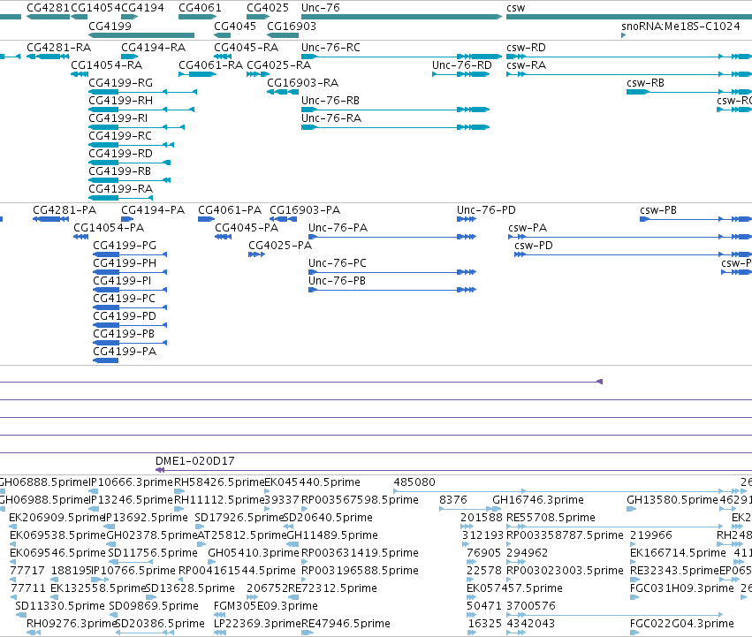
Task: Click EST RE47946.5prime
Action: tap(346, 624)
